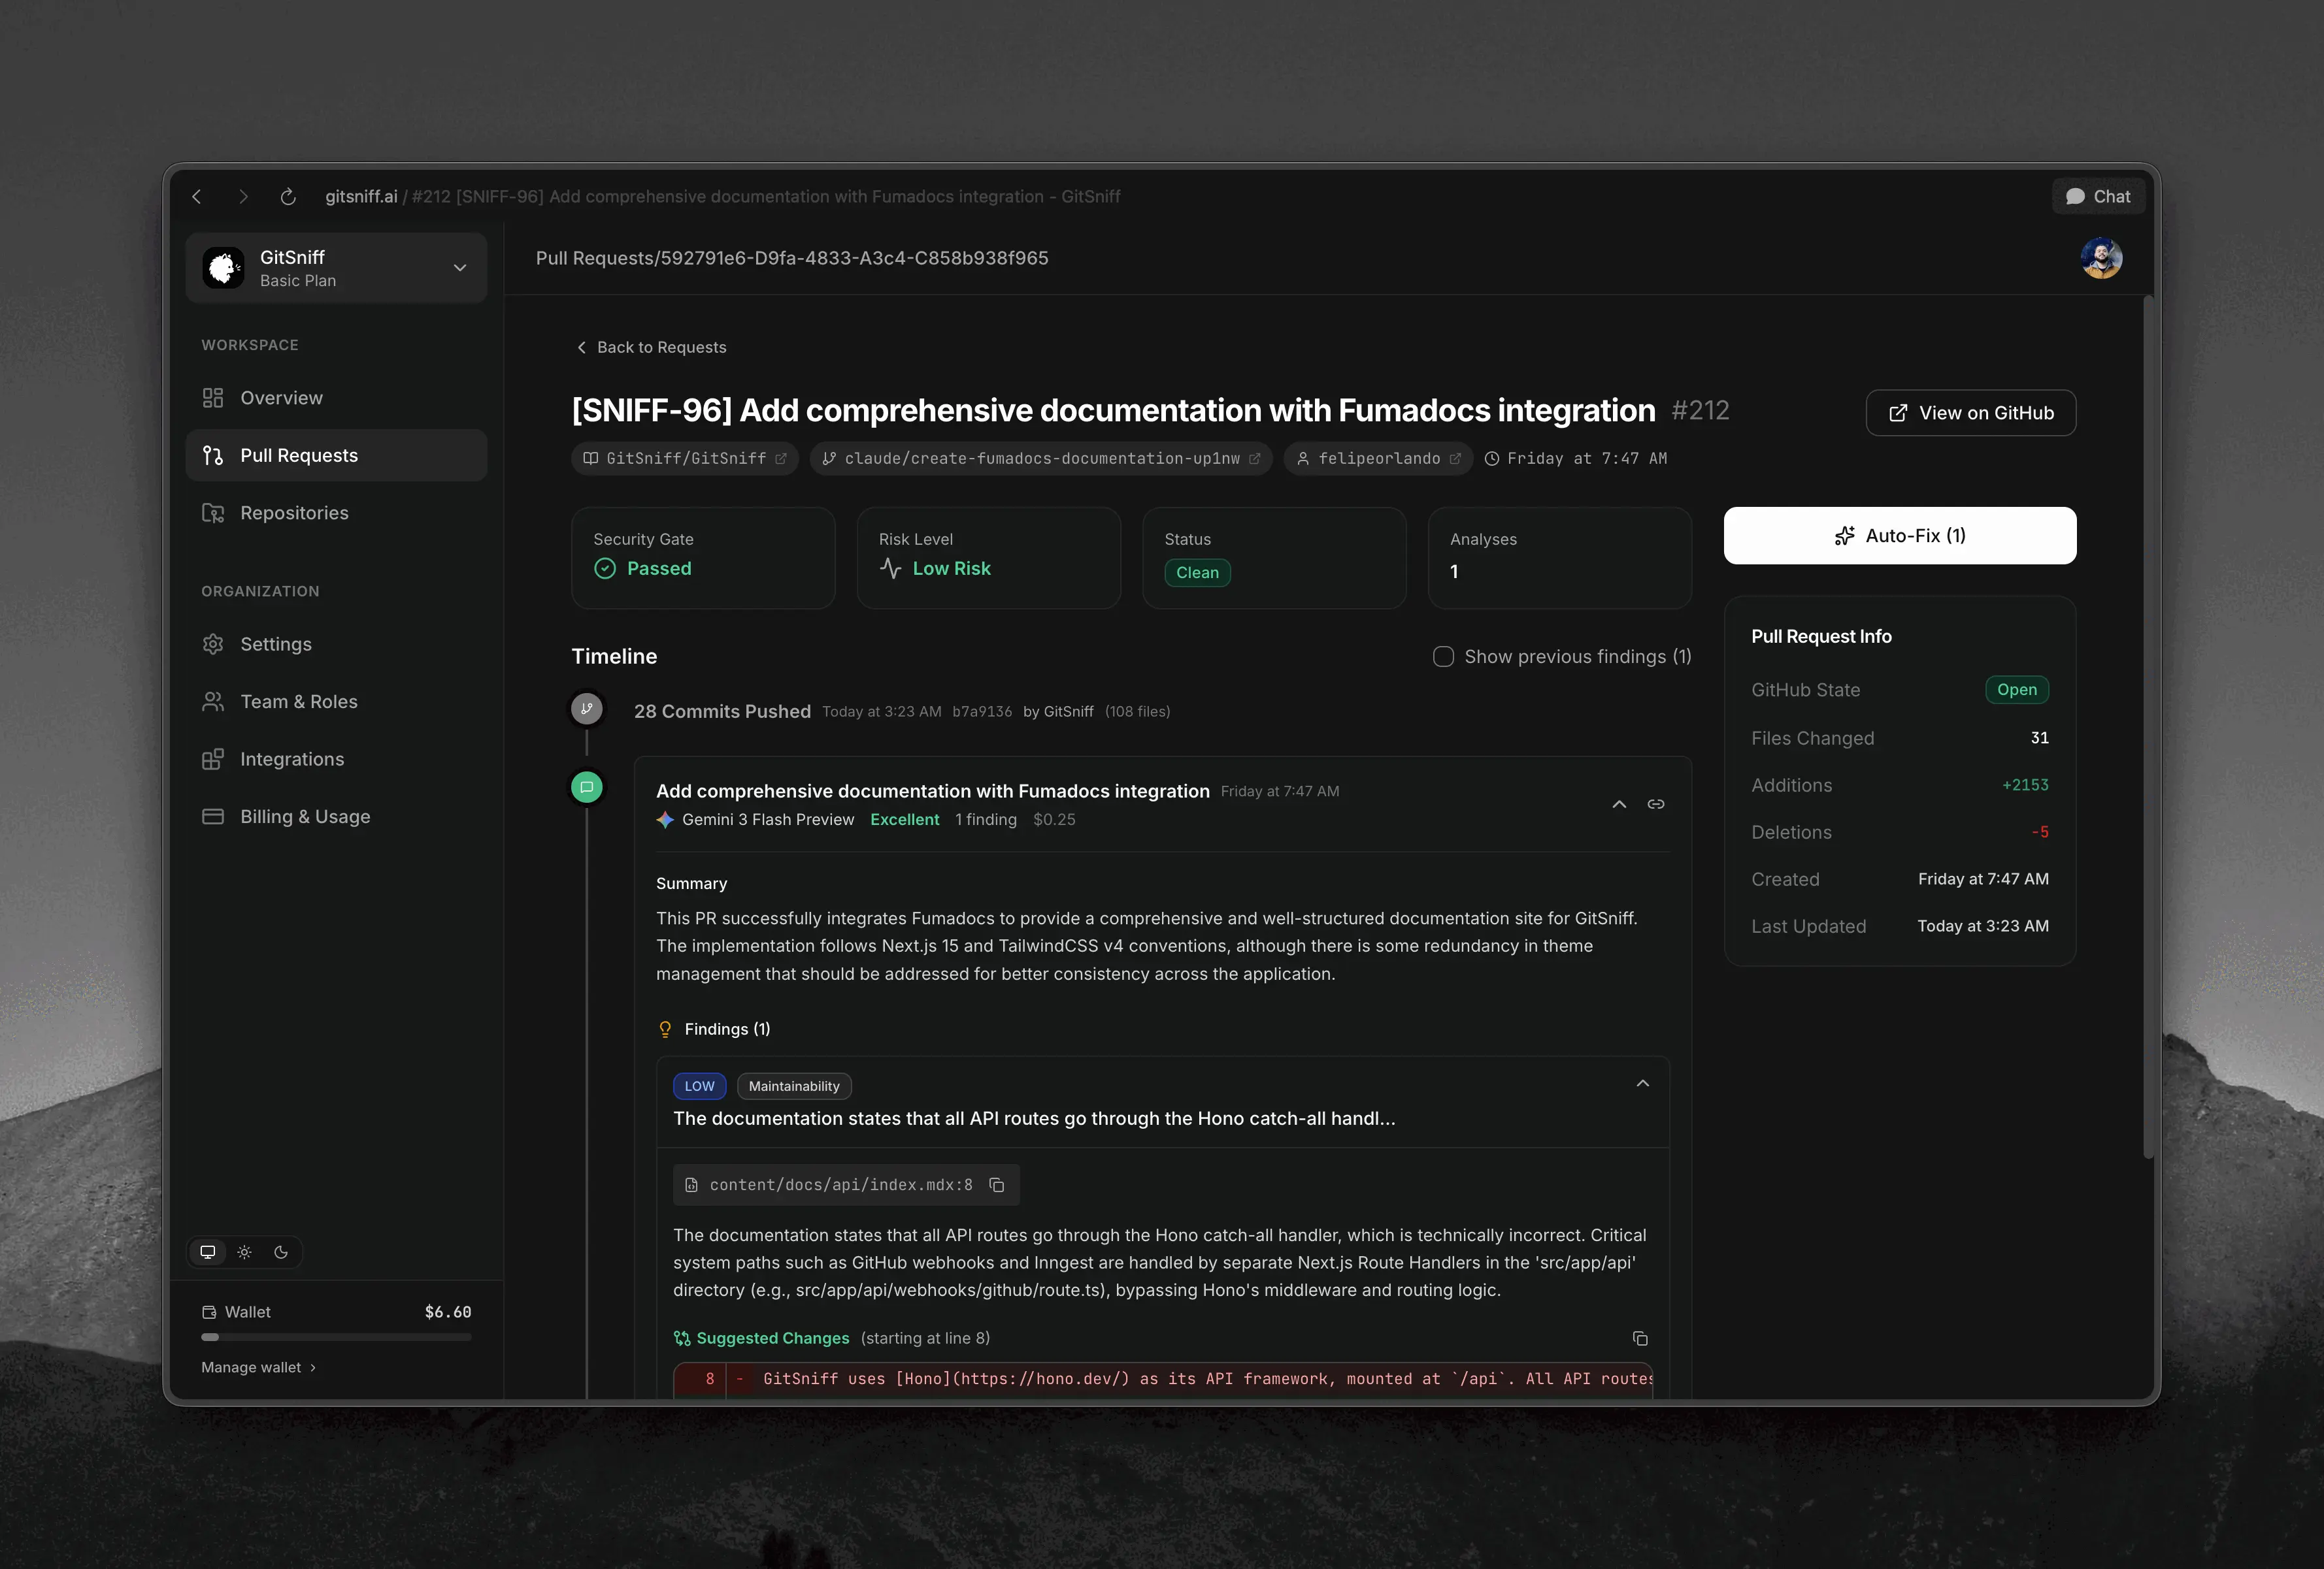The image size is (2324, 1569).
Task: Collapse the Maintainability finding details
Action: coord(1642,1083)
